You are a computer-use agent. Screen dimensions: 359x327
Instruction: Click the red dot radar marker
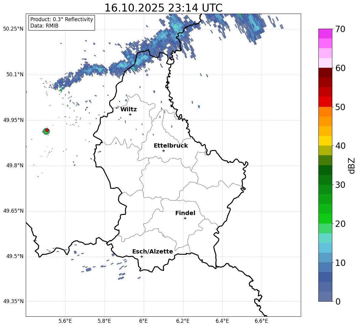click(47, 130)
